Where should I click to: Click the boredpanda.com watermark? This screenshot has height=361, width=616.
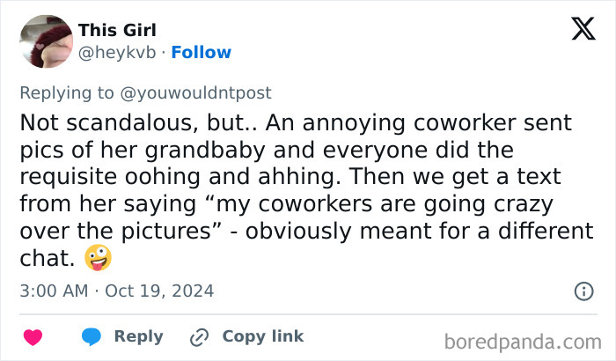coord(522,340)
